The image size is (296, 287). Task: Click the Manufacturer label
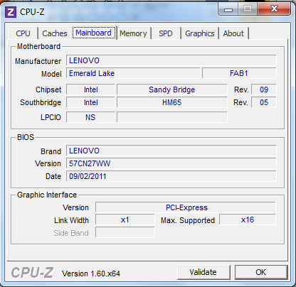coord(38,61)
